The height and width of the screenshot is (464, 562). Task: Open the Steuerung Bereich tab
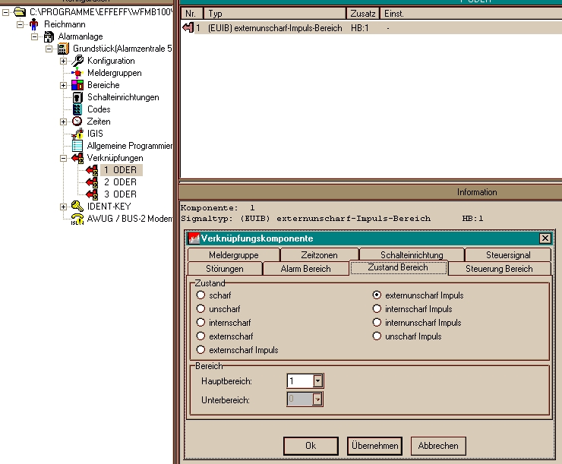pos(499,269)
